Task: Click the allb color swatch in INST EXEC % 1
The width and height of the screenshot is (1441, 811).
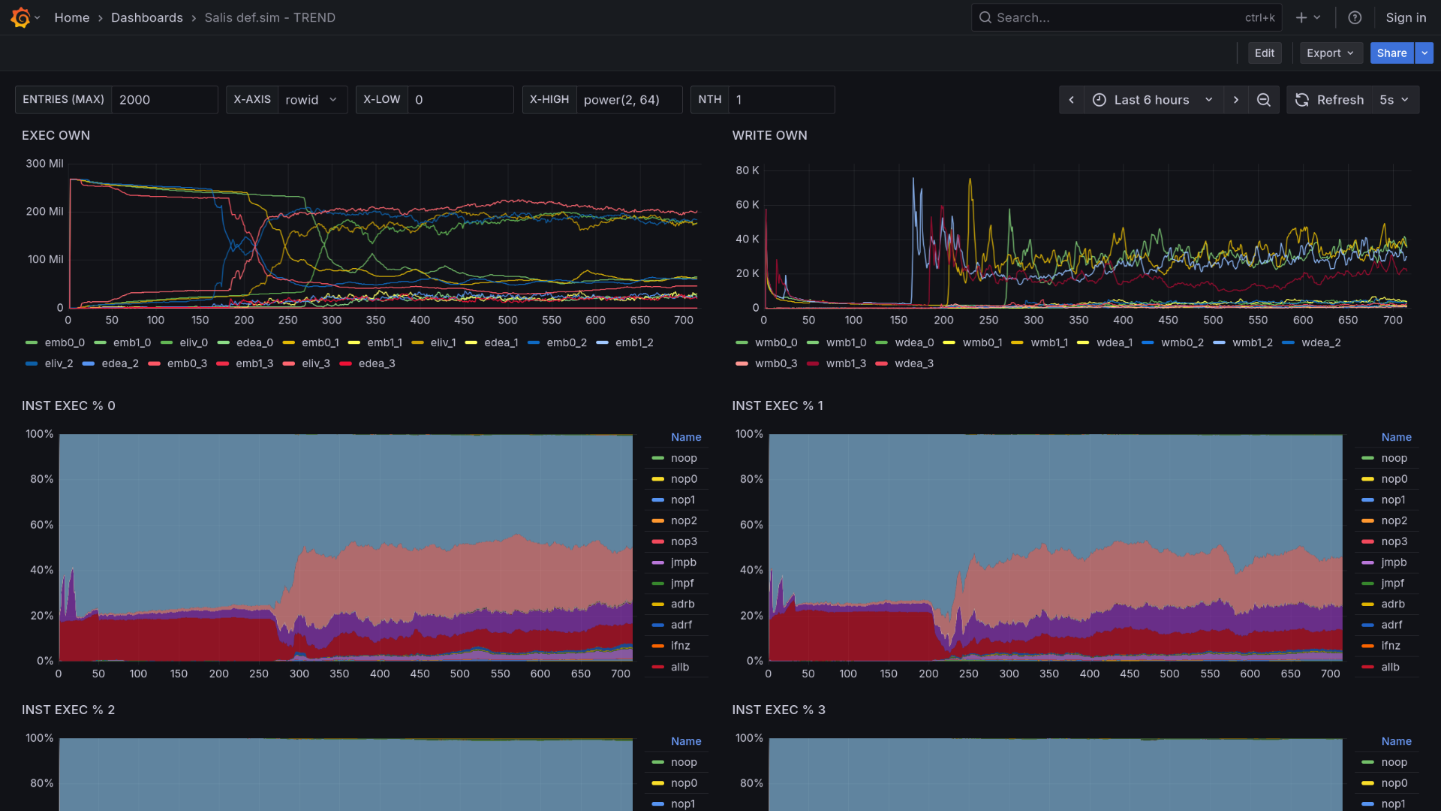Action: click(x=1367, y=667)
